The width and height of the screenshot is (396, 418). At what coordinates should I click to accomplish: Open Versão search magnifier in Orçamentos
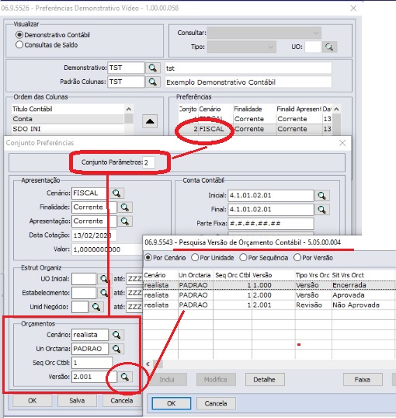[125, 377]
